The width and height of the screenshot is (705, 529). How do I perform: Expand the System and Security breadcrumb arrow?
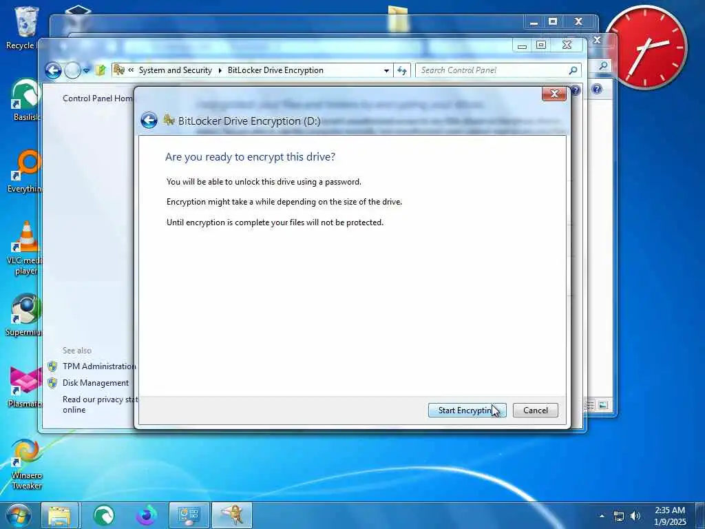click(220, 71)
